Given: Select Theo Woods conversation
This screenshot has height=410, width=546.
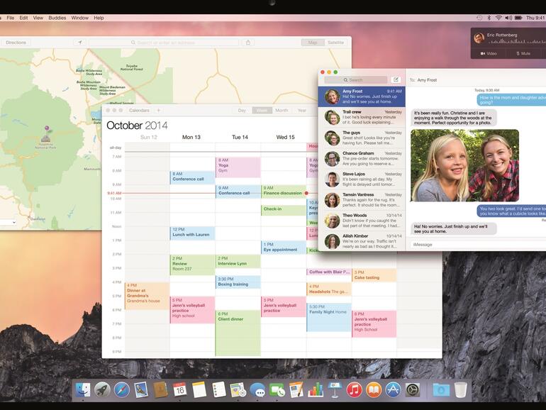Looking at the screenshot, I should (362, 221).
